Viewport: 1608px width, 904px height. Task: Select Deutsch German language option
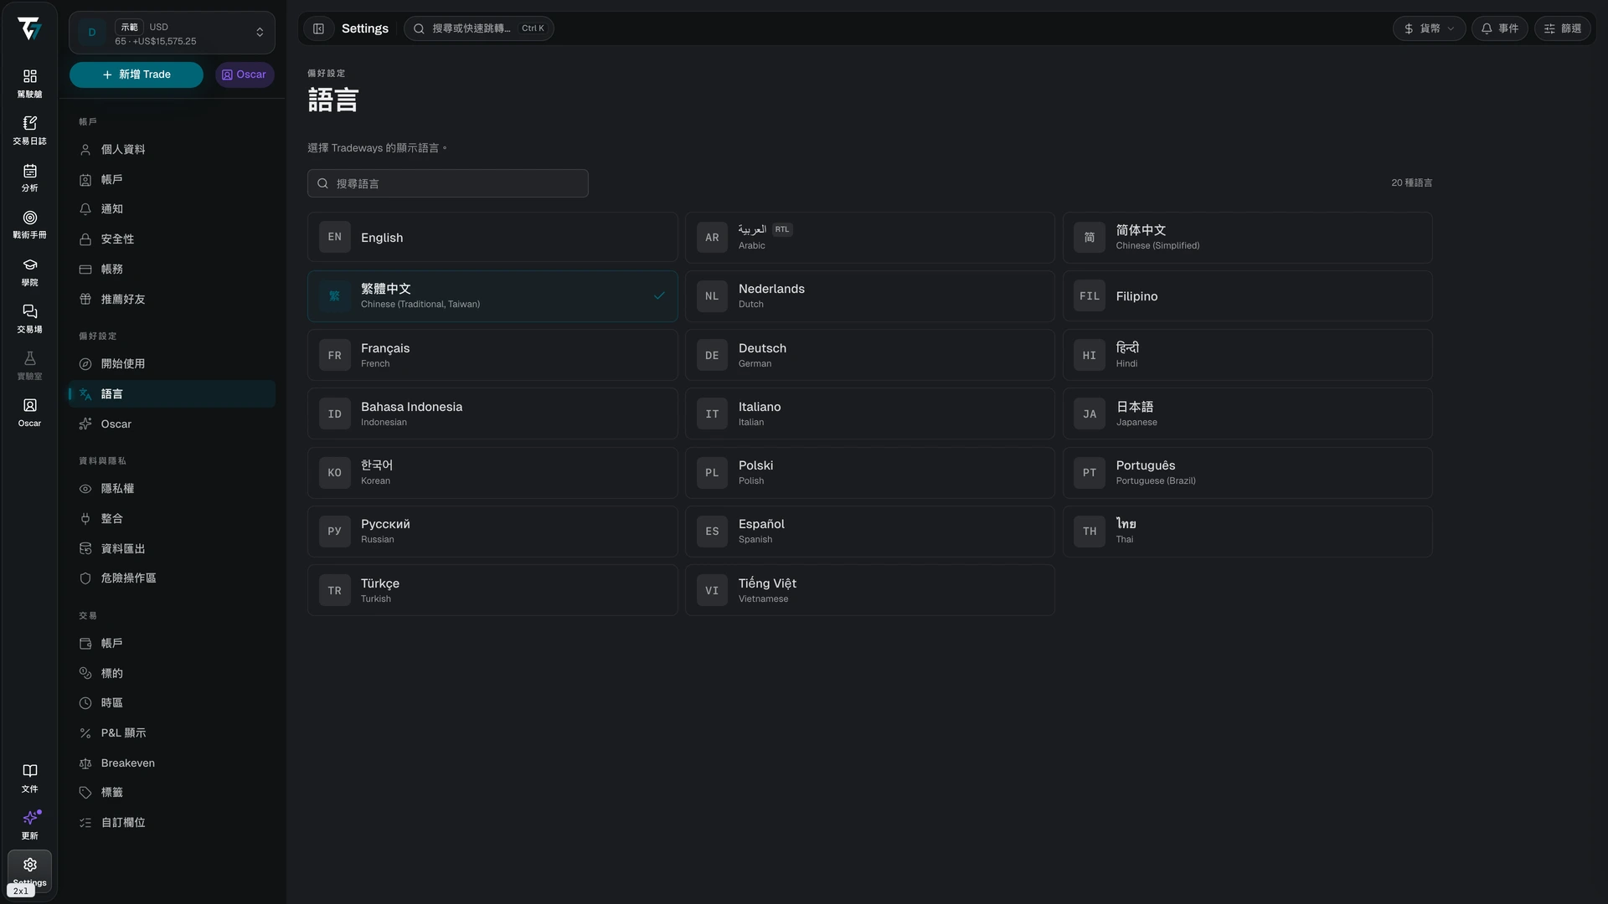pos(869,355)
